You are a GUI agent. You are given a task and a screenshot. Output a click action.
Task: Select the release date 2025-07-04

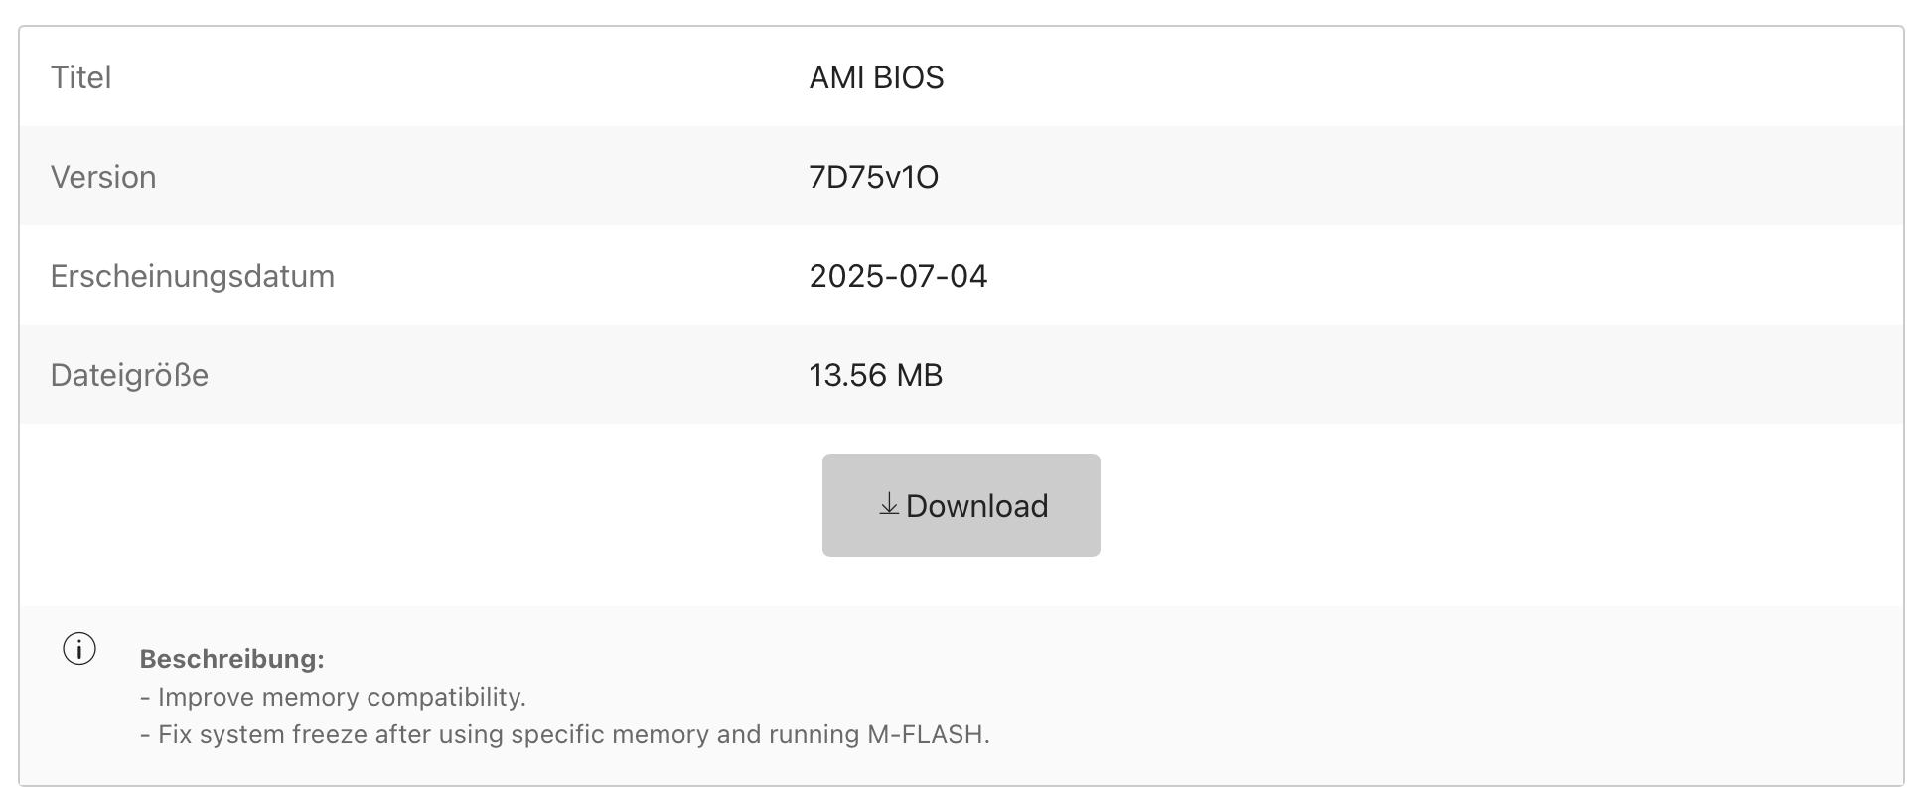pyautogui.click(x=898, y=276)
